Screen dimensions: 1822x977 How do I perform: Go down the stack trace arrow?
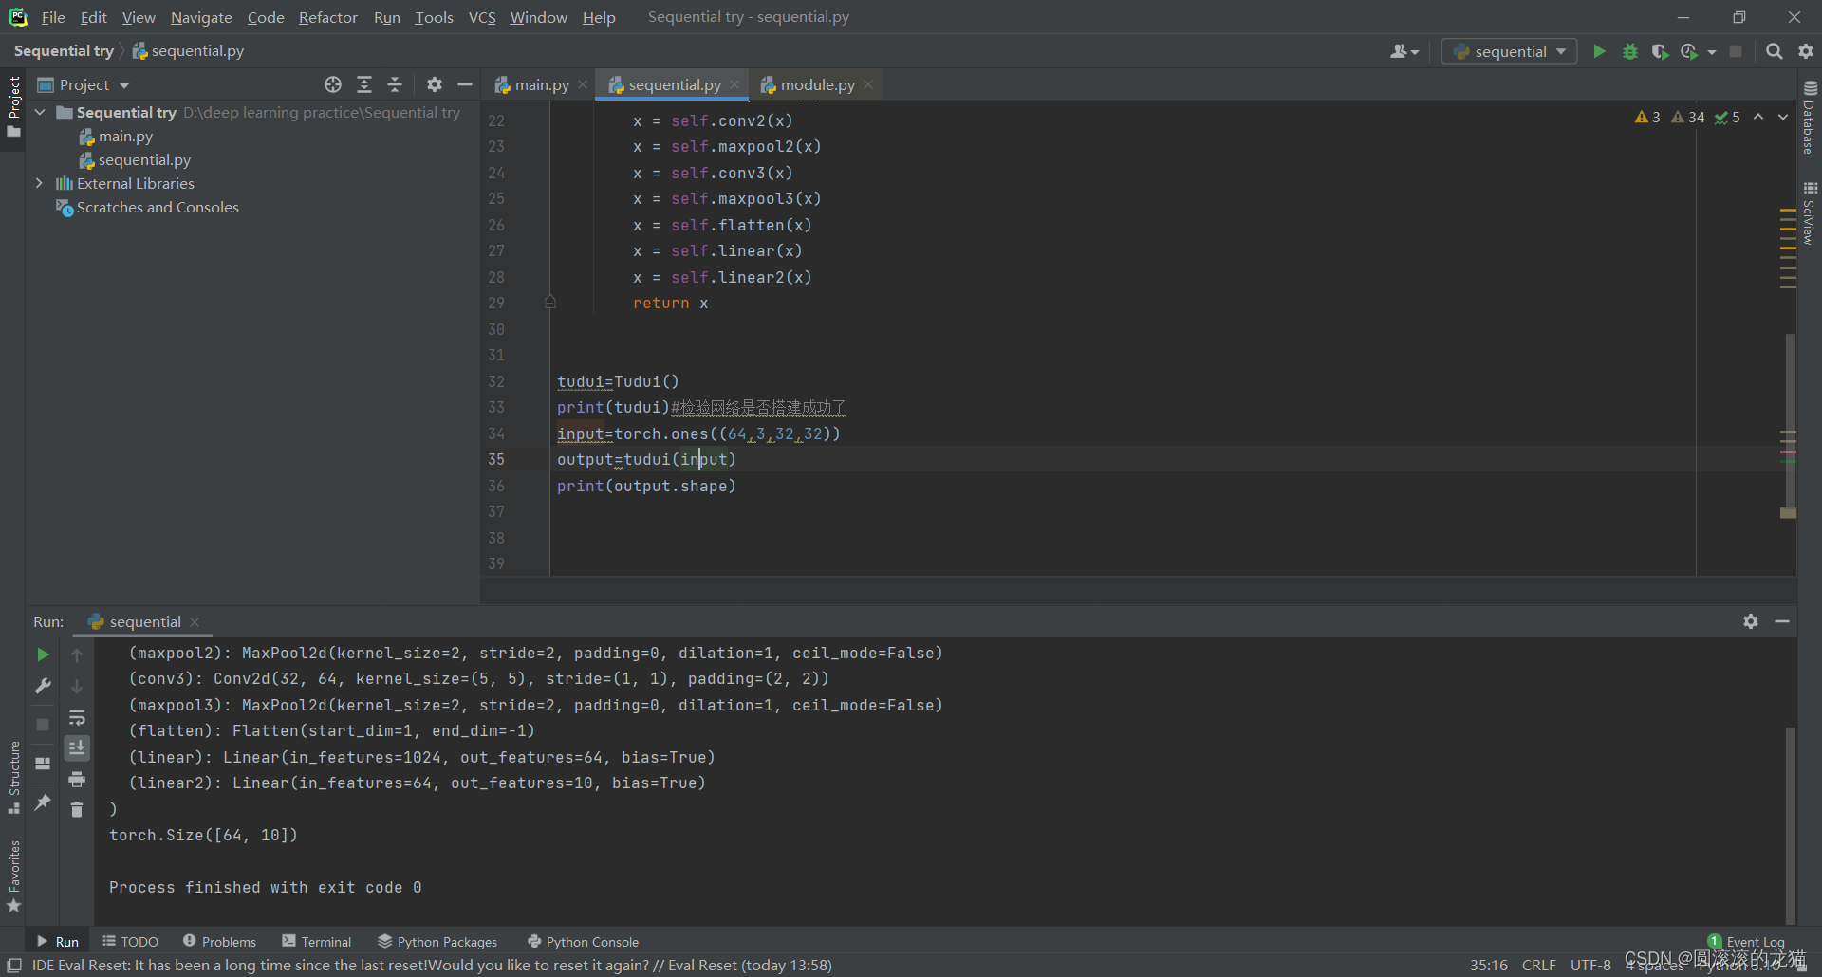(77, 686)
